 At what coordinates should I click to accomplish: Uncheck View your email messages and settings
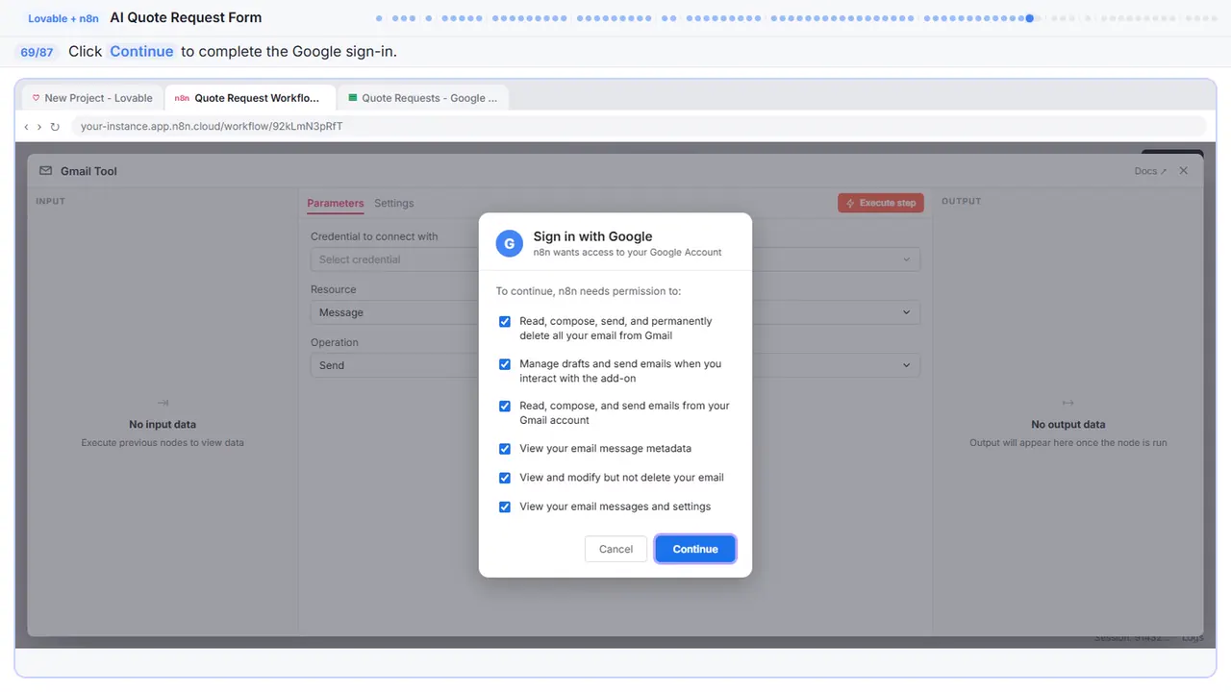pyautogui.click(x=505, y=507)
